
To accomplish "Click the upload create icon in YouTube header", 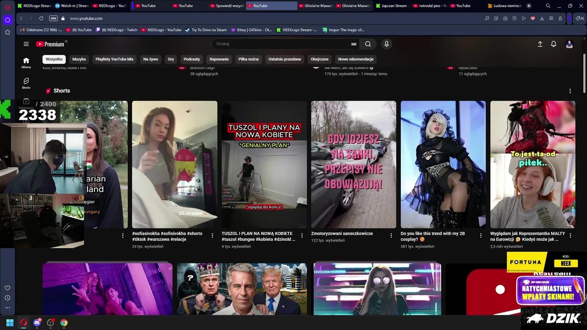I will click(x=540, y=44).
